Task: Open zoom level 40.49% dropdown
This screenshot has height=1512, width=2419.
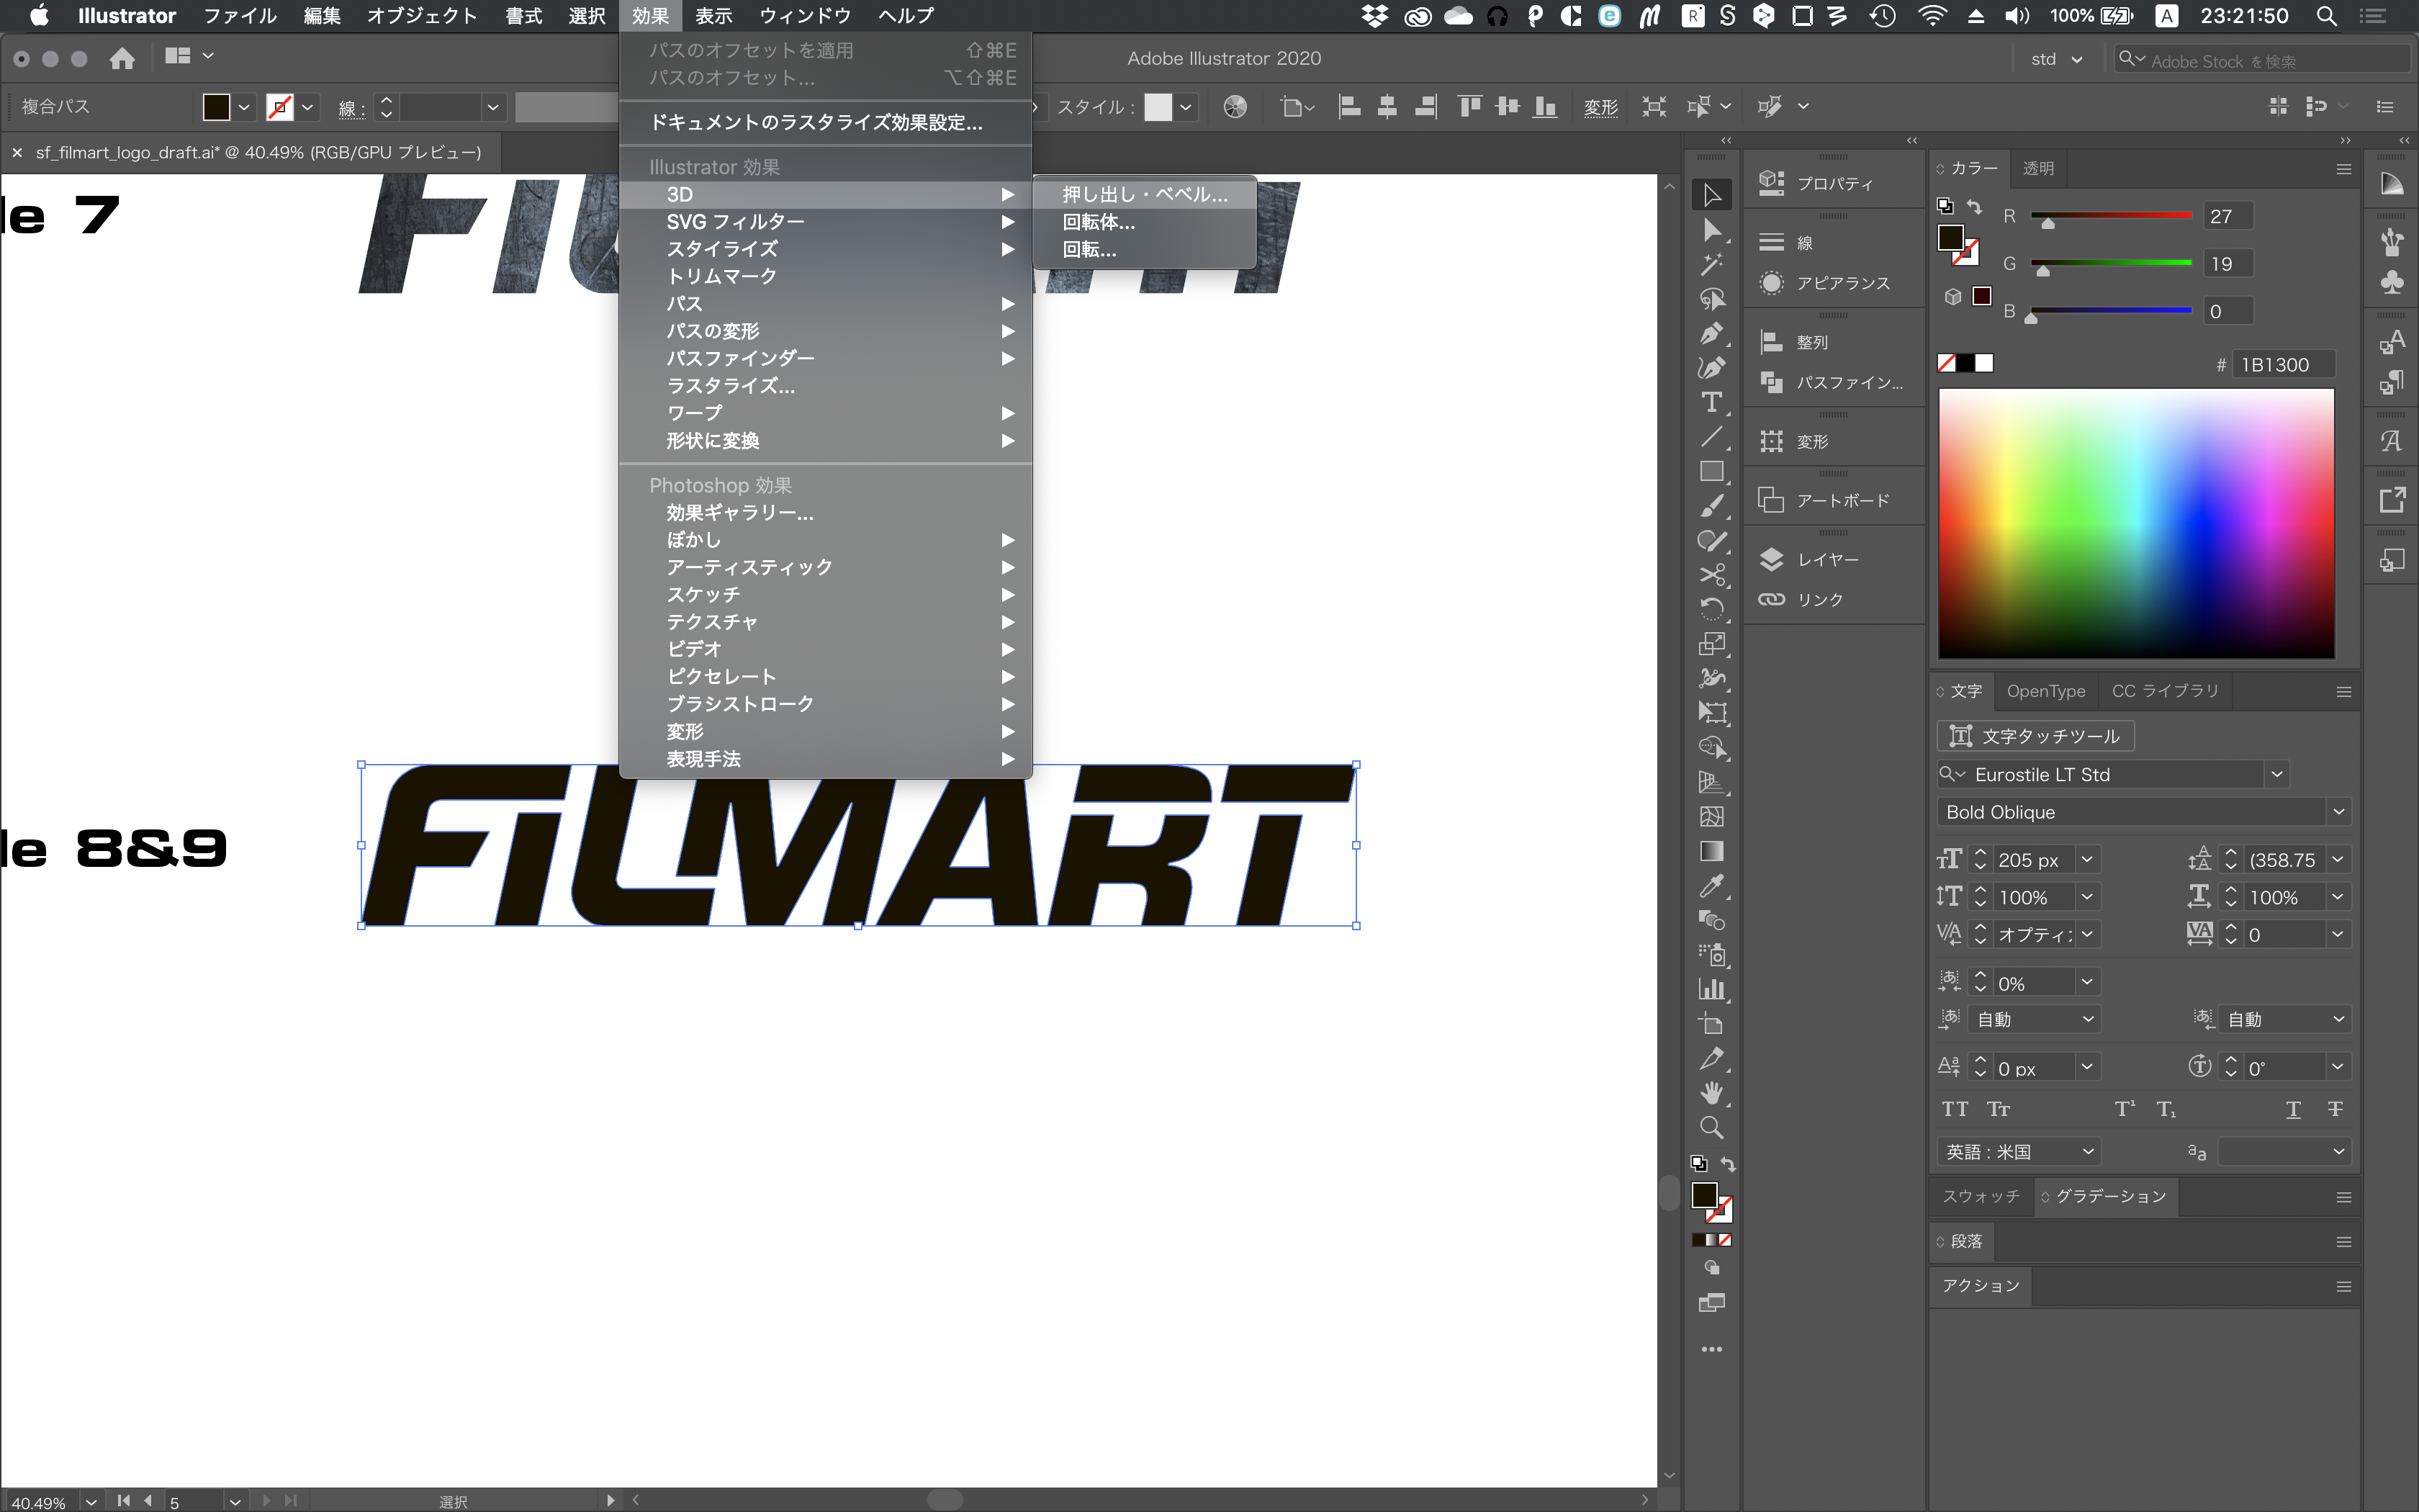Action: 91,1501
